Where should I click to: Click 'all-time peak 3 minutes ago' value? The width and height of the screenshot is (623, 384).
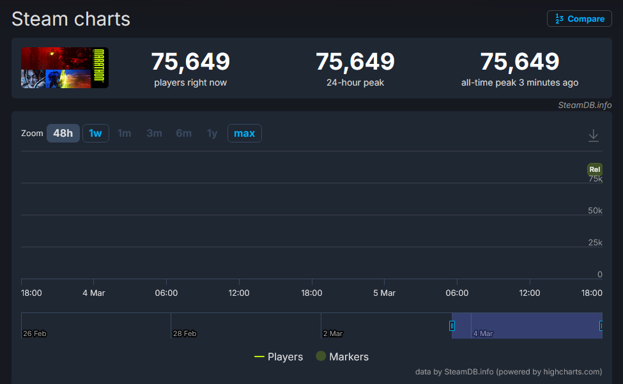[x=519, y=61]
